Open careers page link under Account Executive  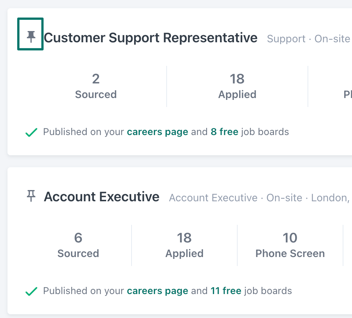click(x=157, y=291)
